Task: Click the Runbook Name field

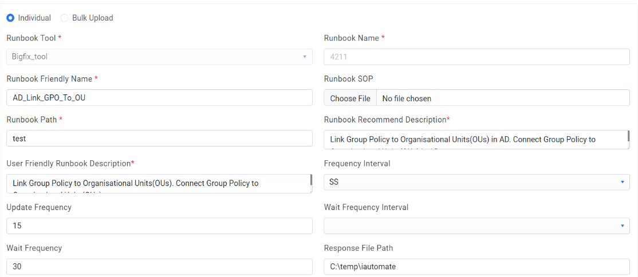Action: [x=476, y=57]
